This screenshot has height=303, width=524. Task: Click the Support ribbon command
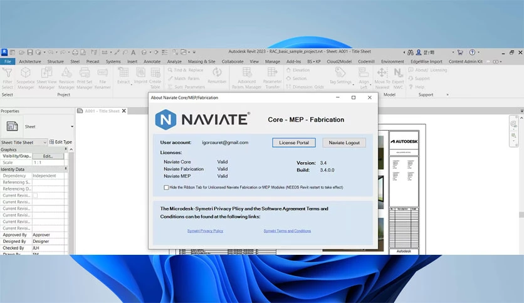click(x=419, y=78)
